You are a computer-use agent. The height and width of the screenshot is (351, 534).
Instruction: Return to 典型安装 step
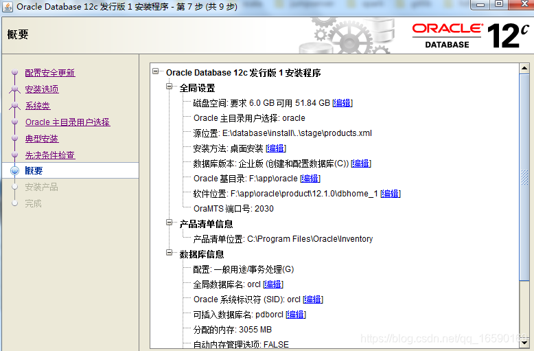pos(42,139)
